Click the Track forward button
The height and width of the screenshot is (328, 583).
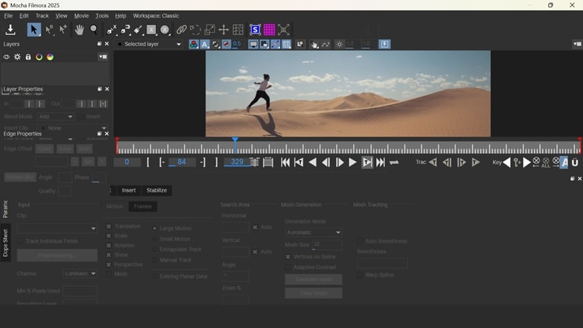(476, 163)
